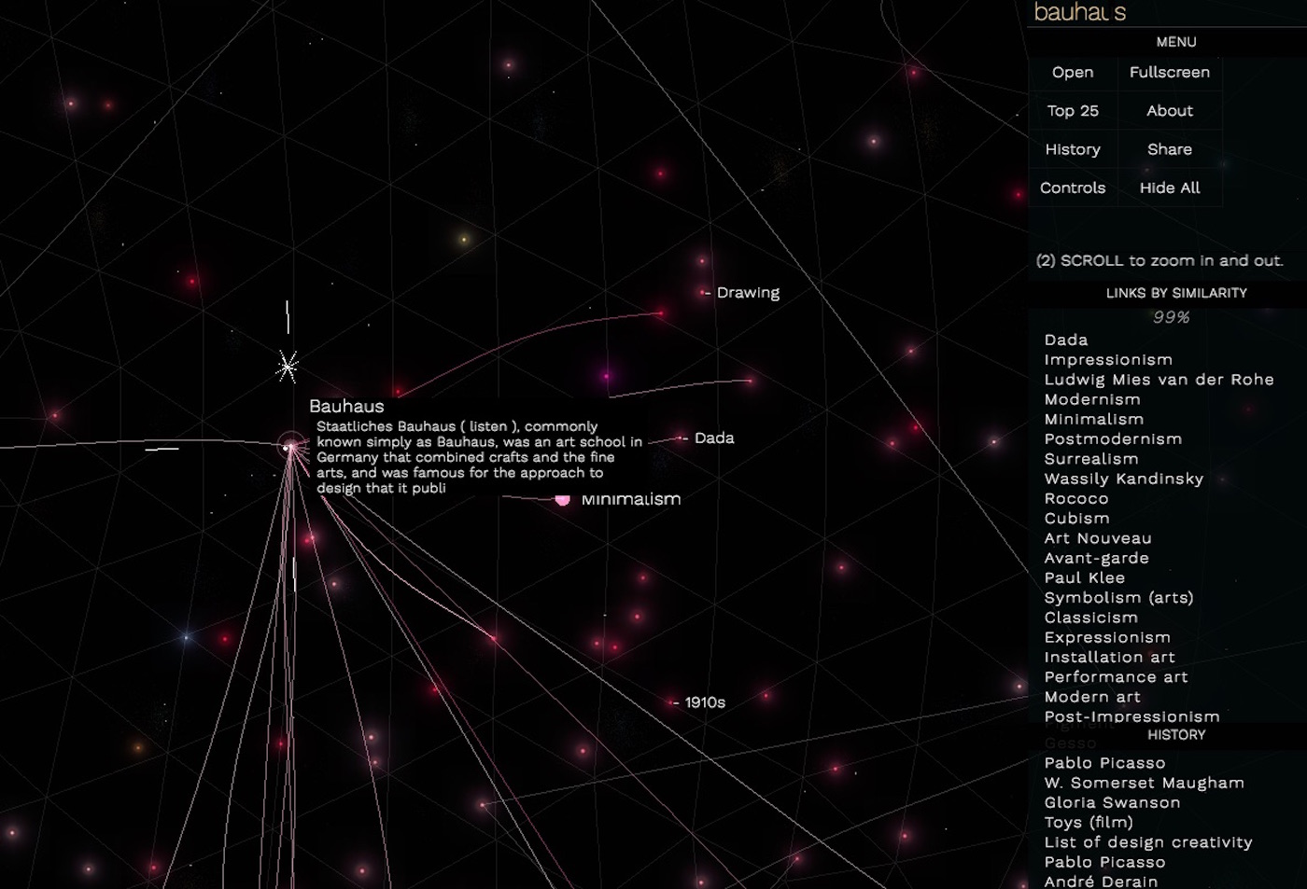This screenshot has width=1307, height=889.
Task: Open the History menu entry
Action: (1072, 149)
